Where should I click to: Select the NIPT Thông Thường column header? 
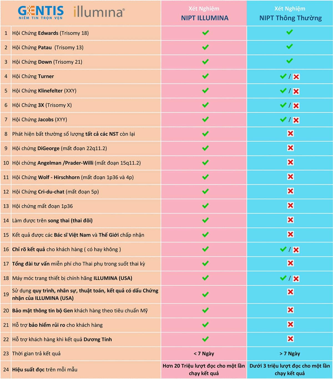click(290, 13)
